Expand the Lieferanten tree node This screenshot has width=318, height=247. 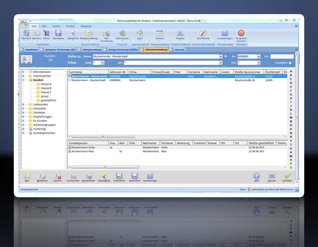[x=23, y=104]
